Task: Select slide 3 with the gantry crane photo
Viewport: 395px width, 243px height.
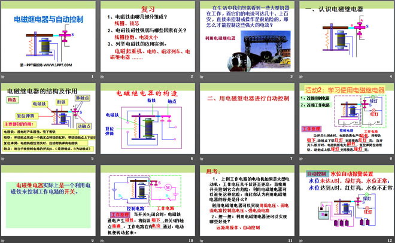Action: 247,37
